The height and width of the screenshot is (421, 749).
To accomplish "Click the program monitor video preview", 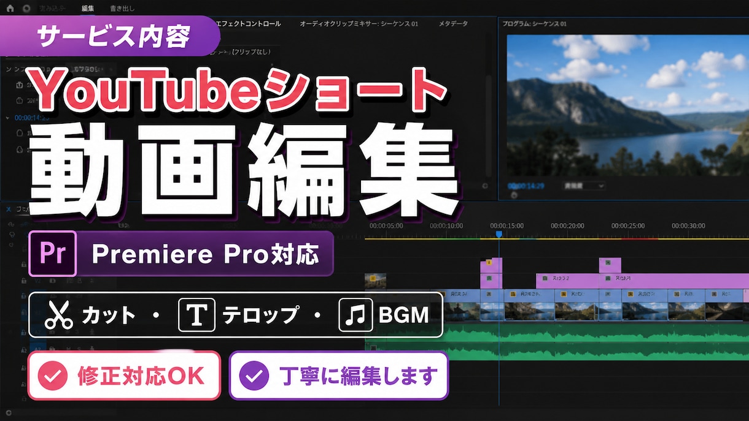I will coord(627,105).
